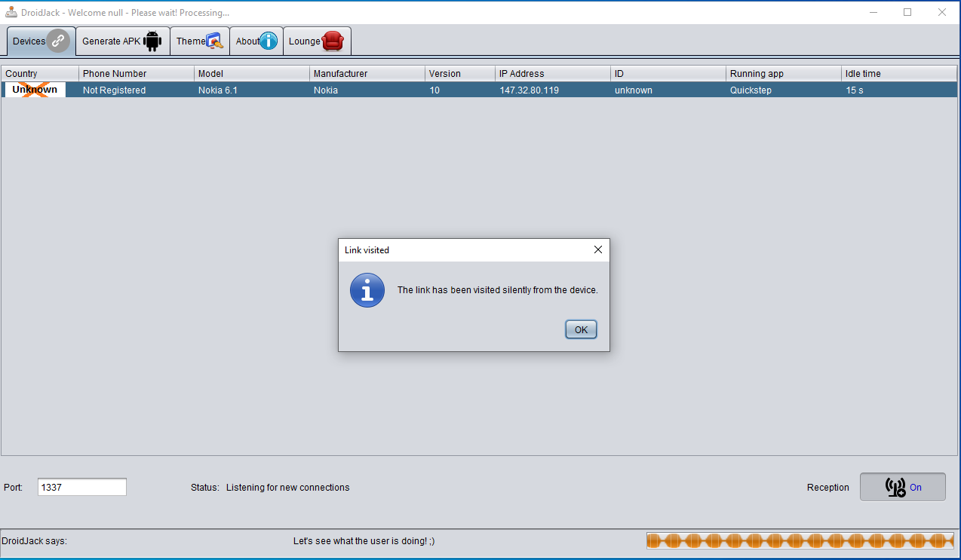The height and width of the screenshot is (560, 961).
Task: Minimize the DroidJack window
Action: (873, 12)
